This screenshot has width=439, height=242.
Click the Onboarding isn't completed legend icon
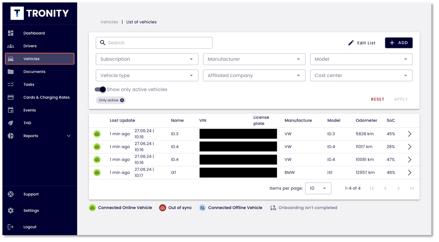click(273, 208)
